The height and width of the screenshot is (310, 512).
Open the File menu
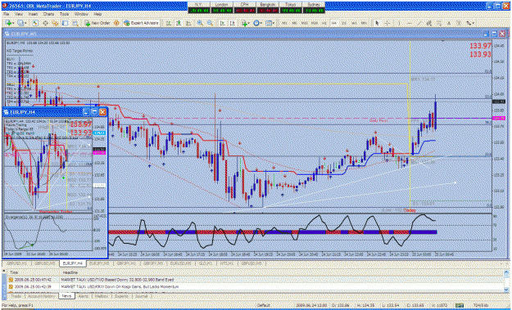pos(6,15)
